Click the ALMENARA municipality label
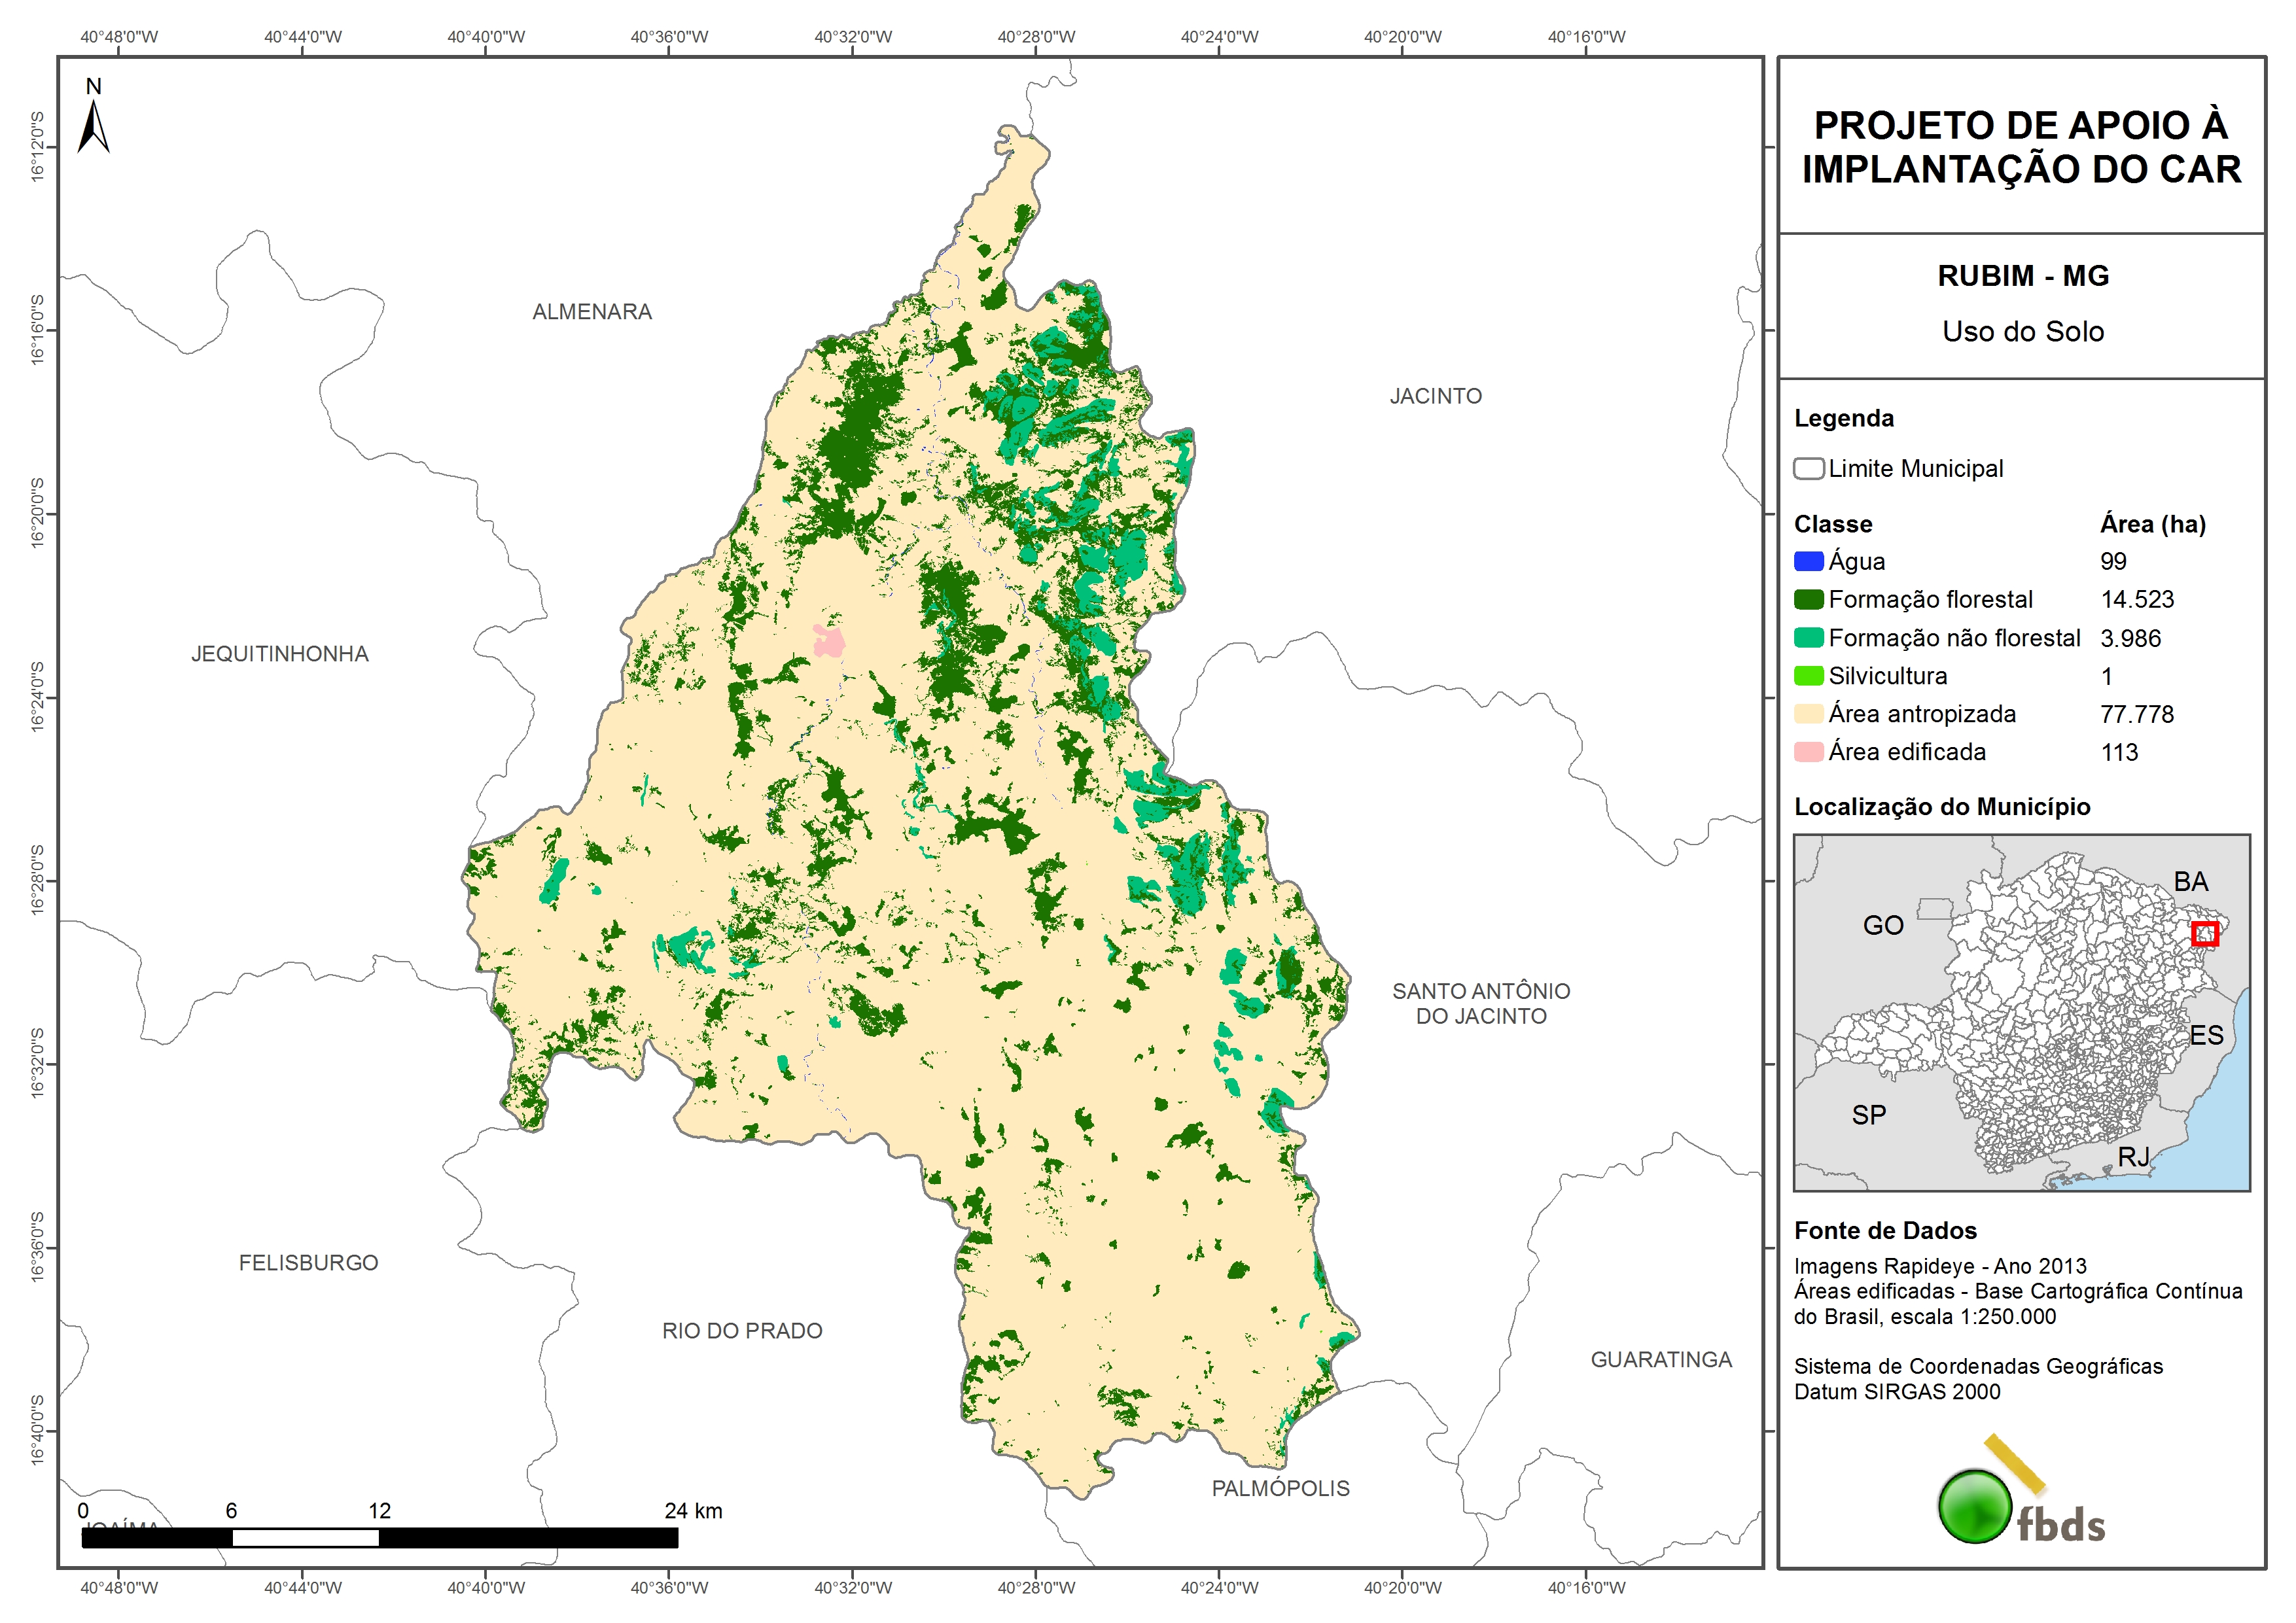 592,312
